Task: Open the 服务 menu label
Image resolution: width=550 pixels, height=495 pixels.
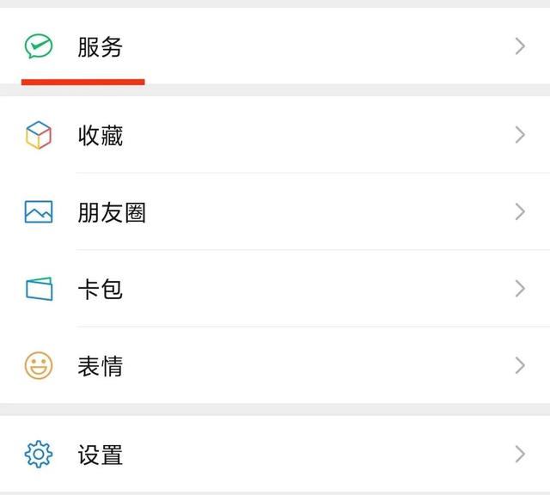Action: coord(100,47)
